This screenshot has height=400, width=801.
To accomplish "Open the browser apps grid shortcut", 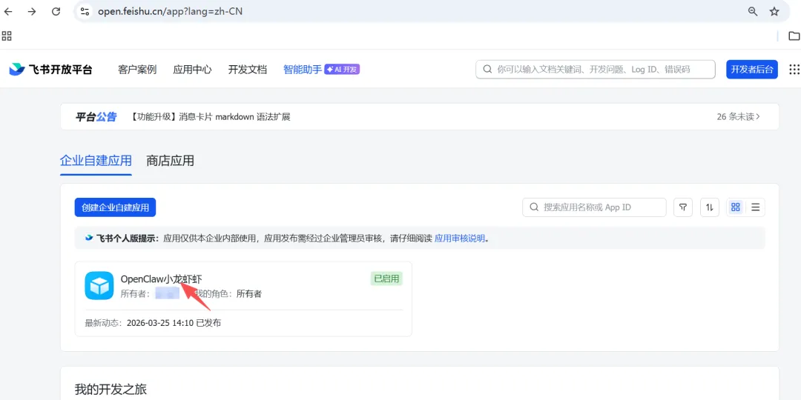I will pyautogui.click(x=7, y=36).
